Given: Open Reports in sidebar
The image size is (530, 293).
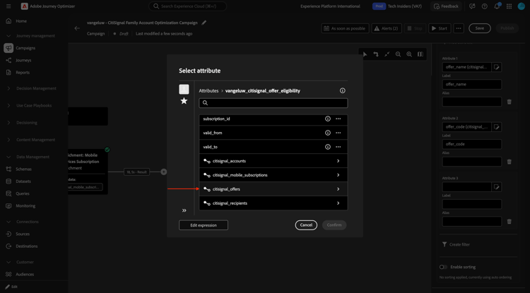Looking at the screenshot, I should click(x=23, y=73).
